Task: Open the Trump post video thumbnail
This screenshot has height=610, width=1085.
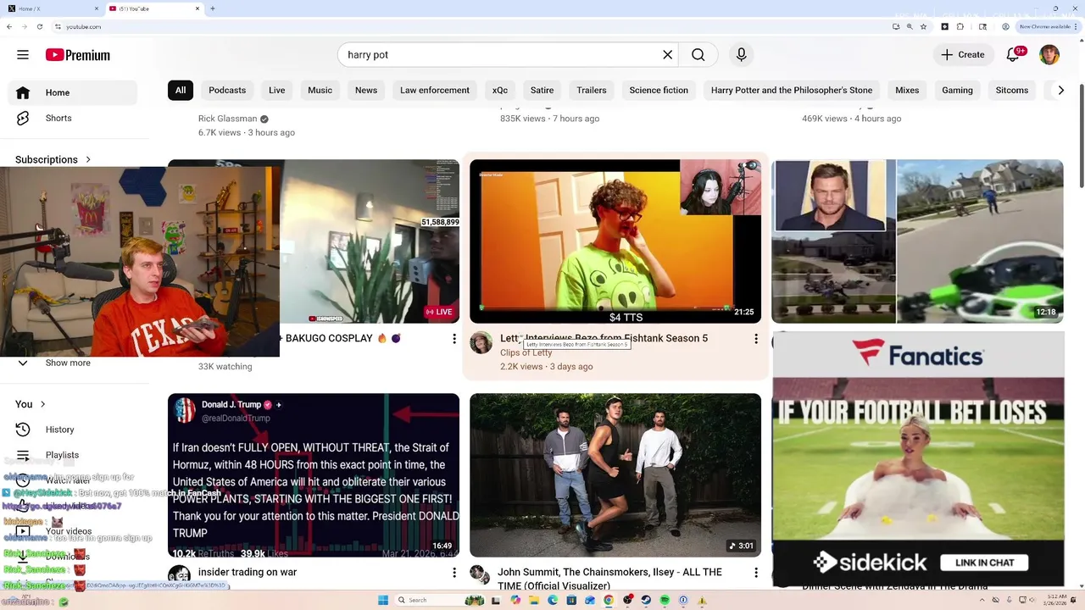Action: click(314, 475)
